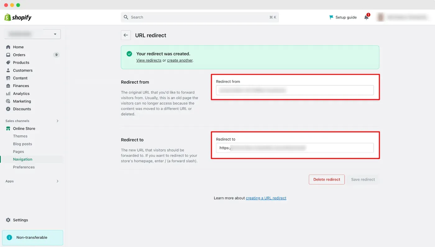
Task: Click the Orders inbox icon
Action: coord(8,55)
